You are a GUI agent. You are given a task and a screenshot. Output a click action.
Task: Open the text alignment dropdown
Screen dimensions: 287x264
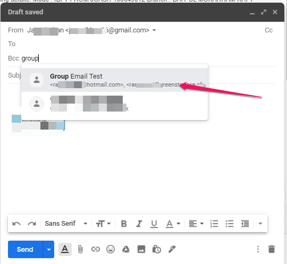[x=196, y=224]
